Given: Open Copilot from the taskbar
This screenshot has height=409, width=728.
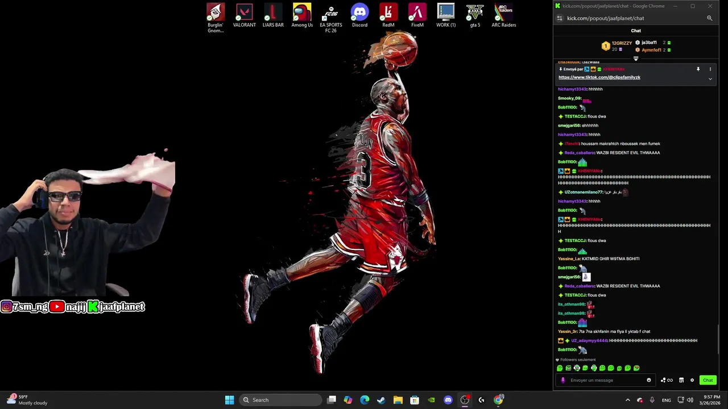Looking at the screenshot, I should click(348, 400).
